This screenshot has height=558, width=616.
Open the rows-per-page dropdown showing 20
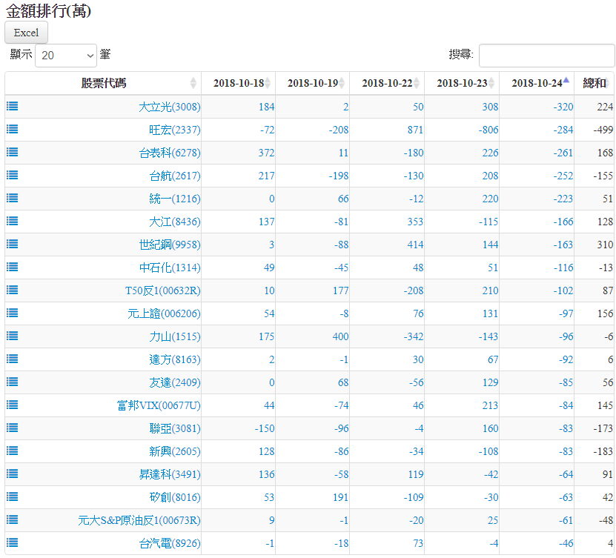click(x=66, y=56)
